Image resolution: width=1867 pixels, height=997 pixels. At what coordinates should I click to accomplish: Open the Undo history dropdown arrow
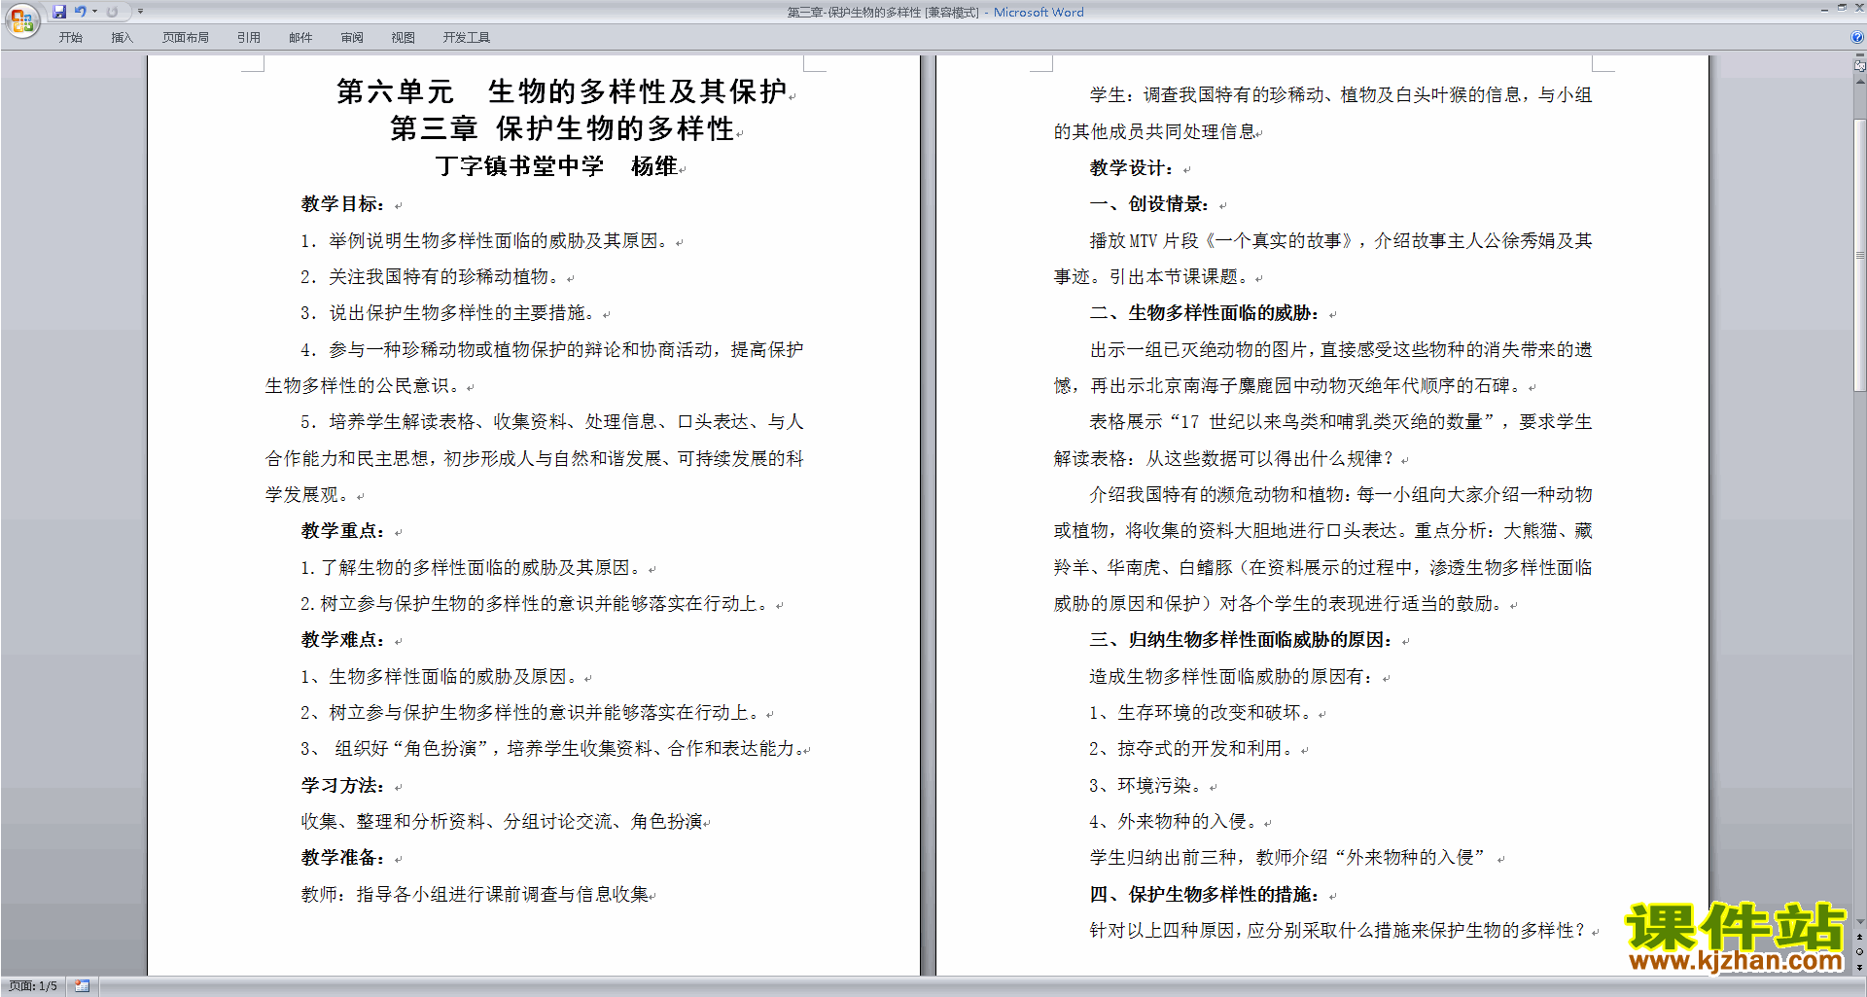(x=95, y=12)
